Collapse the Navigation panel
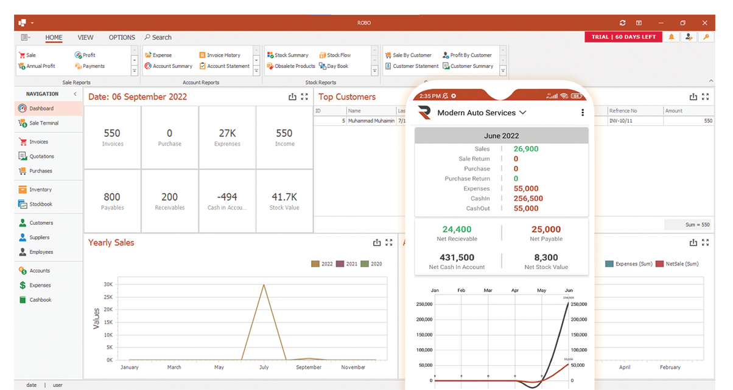This screenshot has width=733, height=390. pyautogui.click(x=75, y=94)
